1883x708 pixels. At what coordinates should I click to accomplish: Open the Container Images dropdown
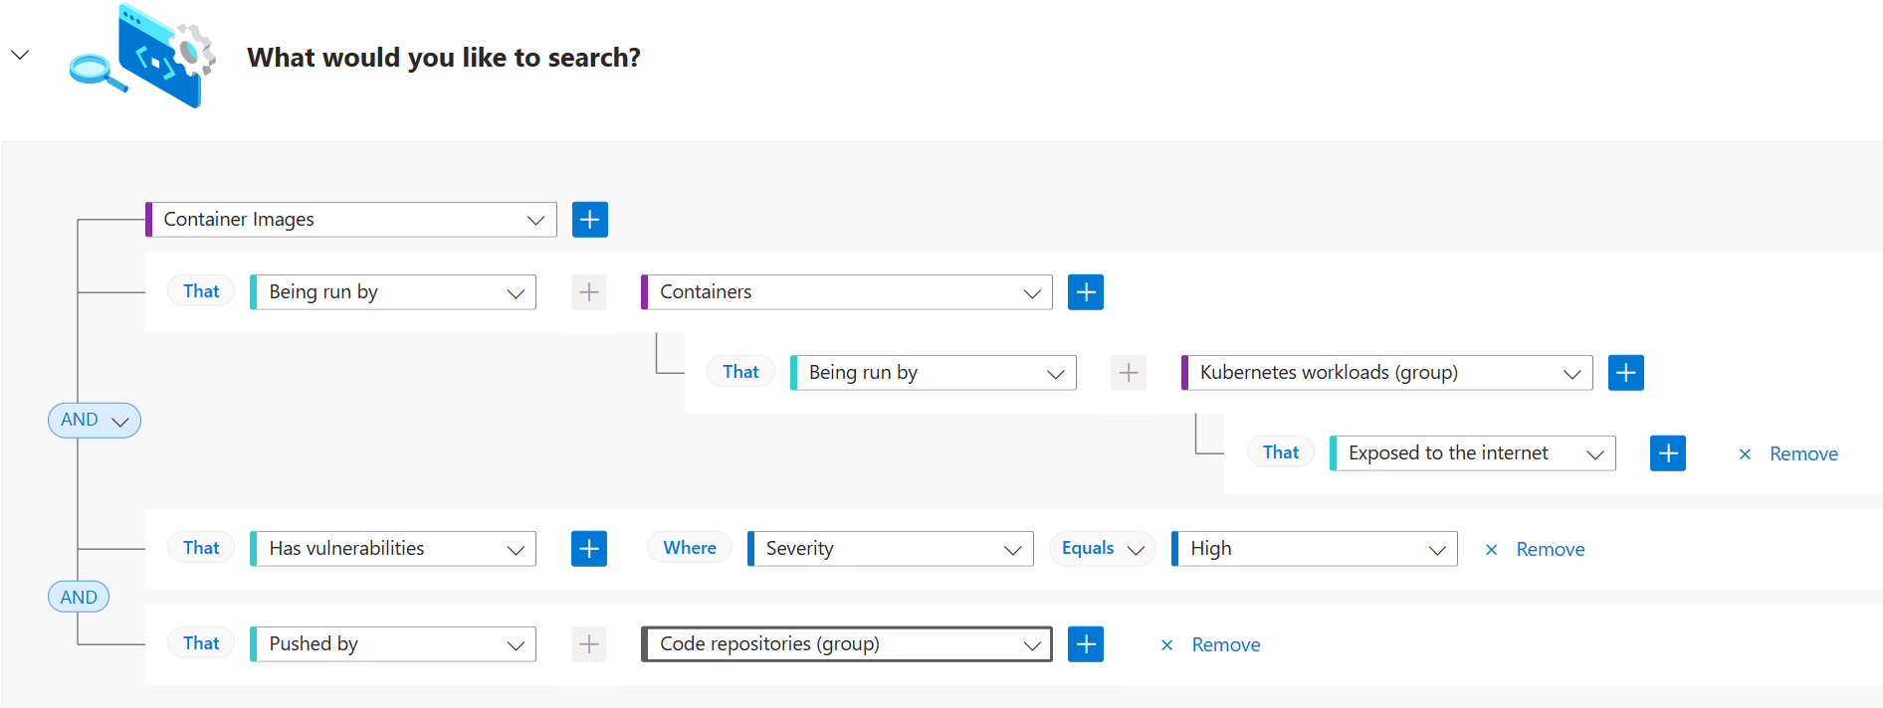[x=352, y=220]
